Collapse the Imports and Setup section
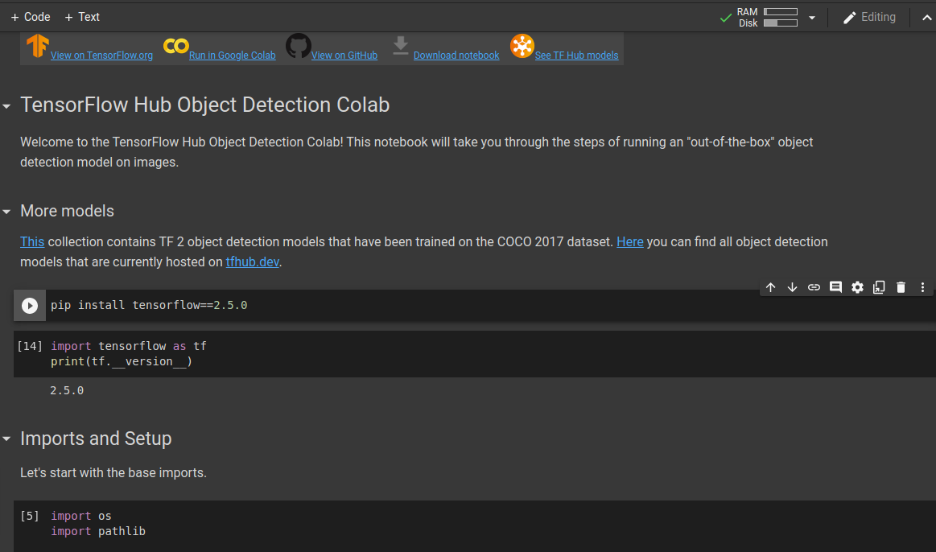The height and width of the screenshot is (552, 936). pyautogui.click(x=7, y=439)
